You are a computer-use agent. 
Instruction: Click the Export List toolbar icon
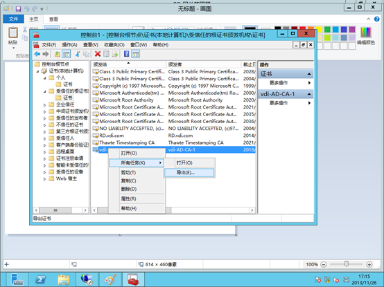tap(115, 54)
